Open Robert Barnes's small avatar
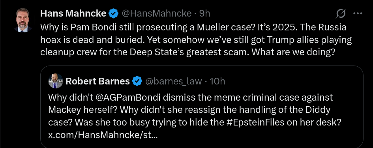This screenshot has height=148, width=373. [x=56, y=81]
